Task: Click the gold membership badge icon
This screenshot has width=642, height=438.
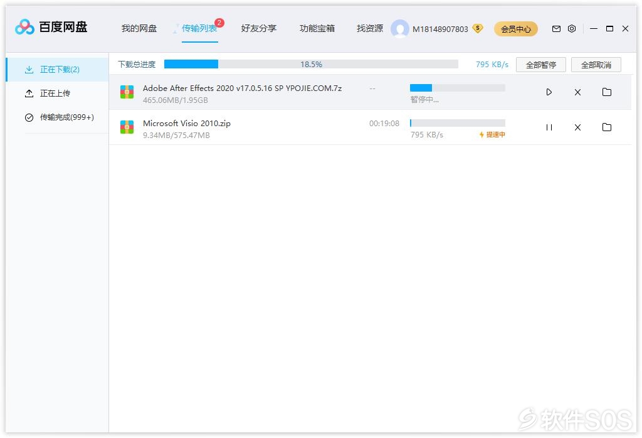Action: coord(478,28)
